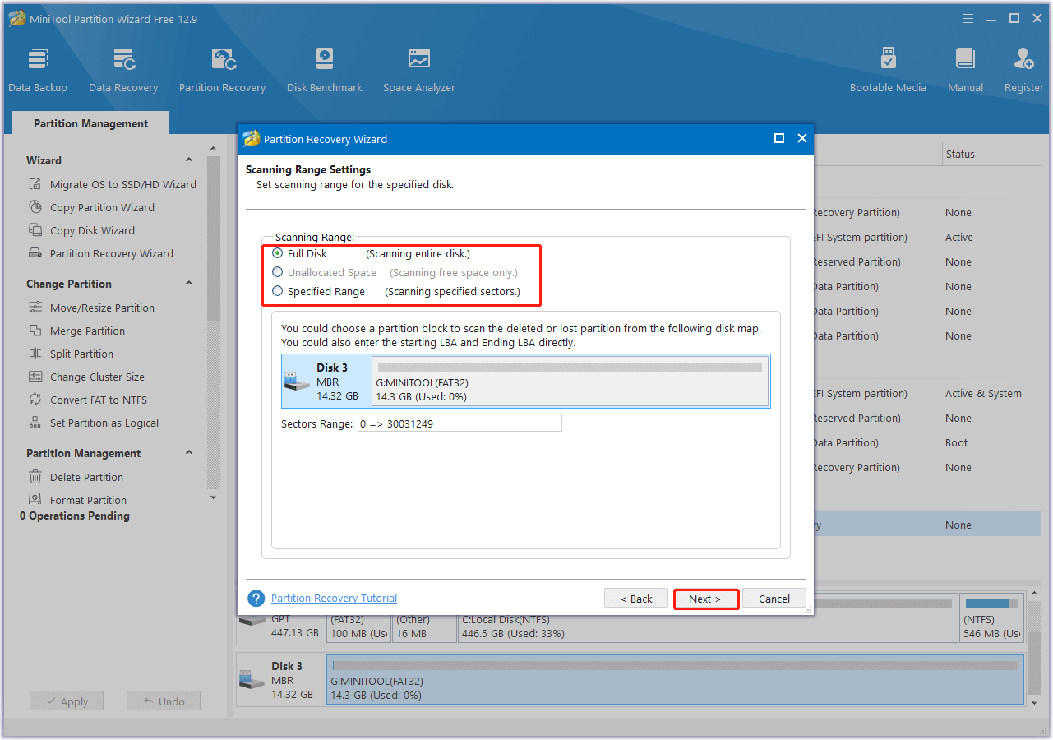Start the Data Backup feature
The image size is (1053, 740).
[38, 67]
